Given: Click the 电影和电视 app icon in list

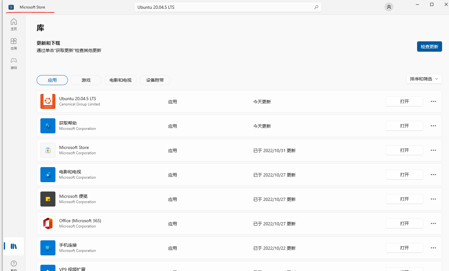Looking at the screenshot, I should point(48,175).
